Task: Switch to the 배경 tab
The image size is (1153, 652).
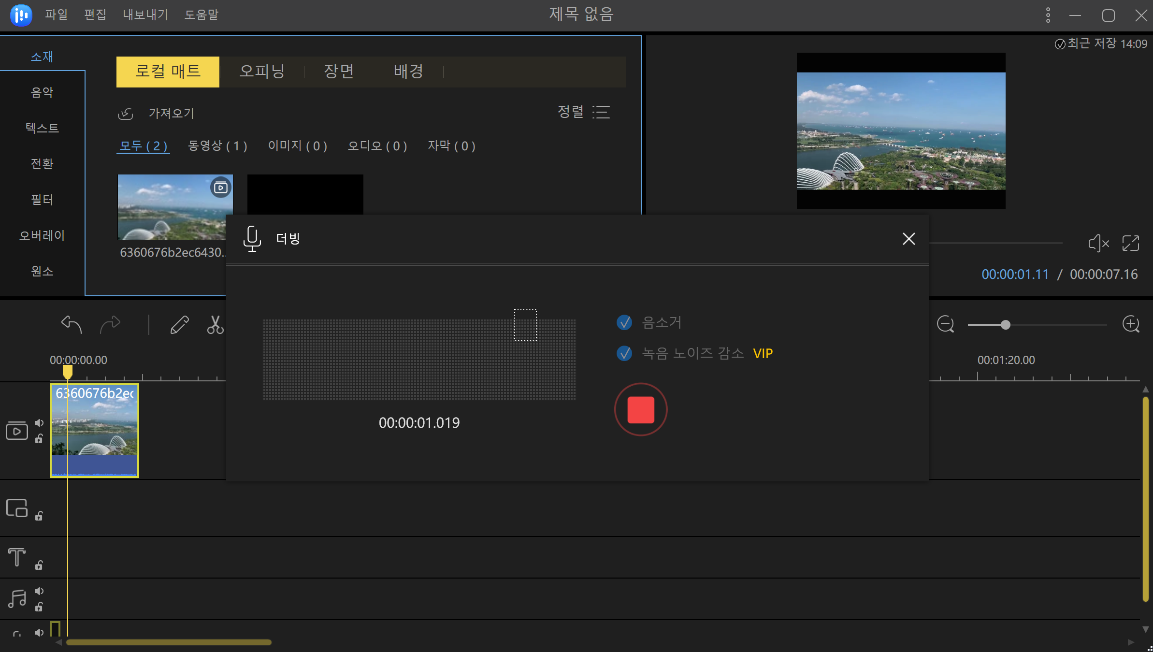Action: click(x=407, y=71)
